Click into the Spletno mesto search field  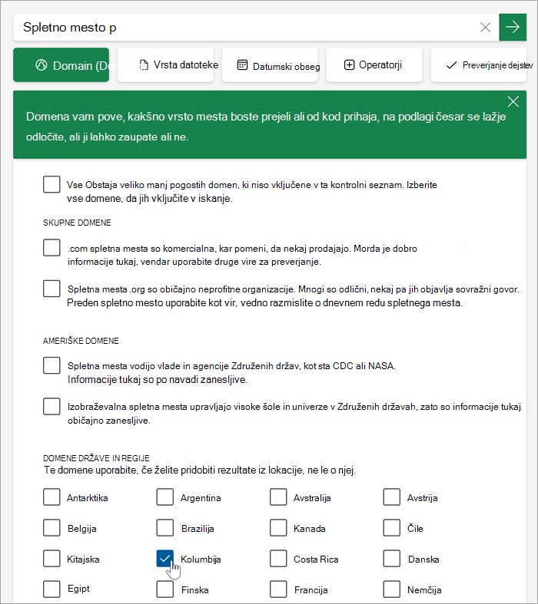pyautogui.click(x=245, y=27)
